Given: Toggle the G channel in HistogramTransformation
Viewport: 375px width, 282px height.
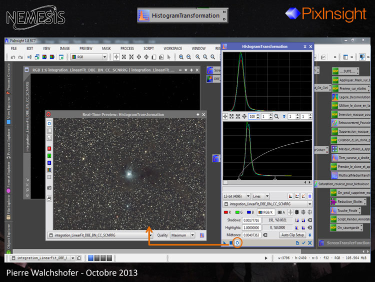Looking at the screenshot, I should 239,212.
